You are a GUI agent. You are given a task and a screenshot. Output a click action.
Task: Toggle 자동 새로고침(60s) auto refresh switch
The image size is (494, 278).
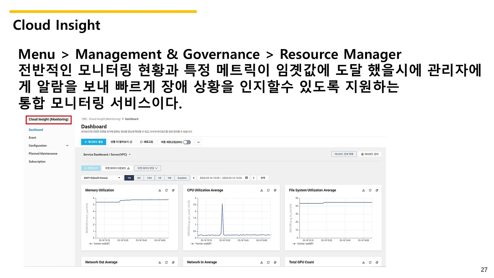click(187, 142)
